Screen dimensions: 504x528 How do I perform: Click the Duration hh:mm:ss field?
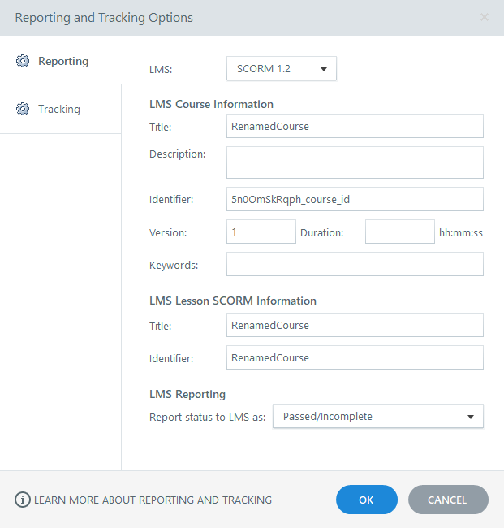pyautogui.click(x=399, y=232)
